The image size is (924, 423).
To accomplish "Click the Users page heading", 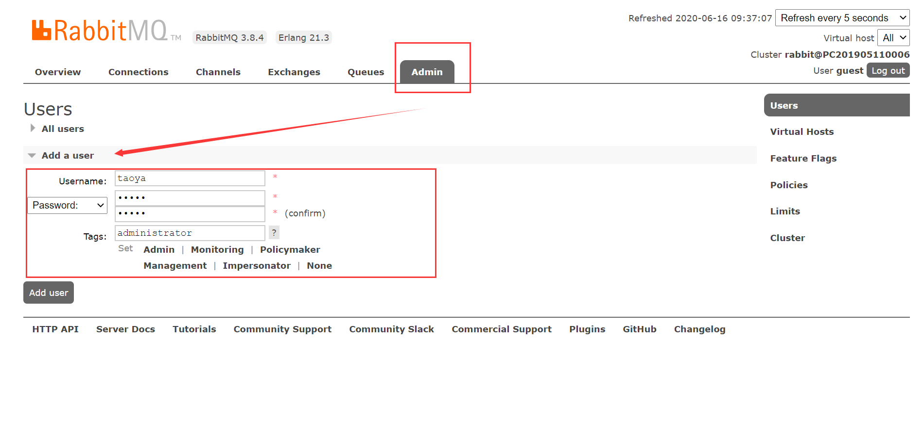I will pos(48,109).
